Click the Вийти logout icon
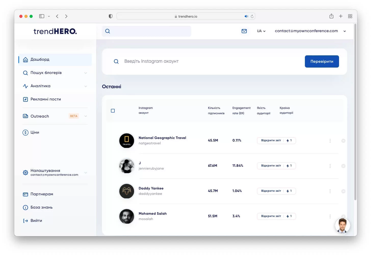 [25, 221]
